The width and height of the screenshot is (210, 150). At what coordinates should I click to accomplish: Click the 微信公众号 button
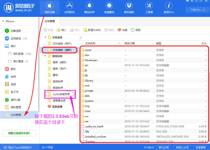182,147
